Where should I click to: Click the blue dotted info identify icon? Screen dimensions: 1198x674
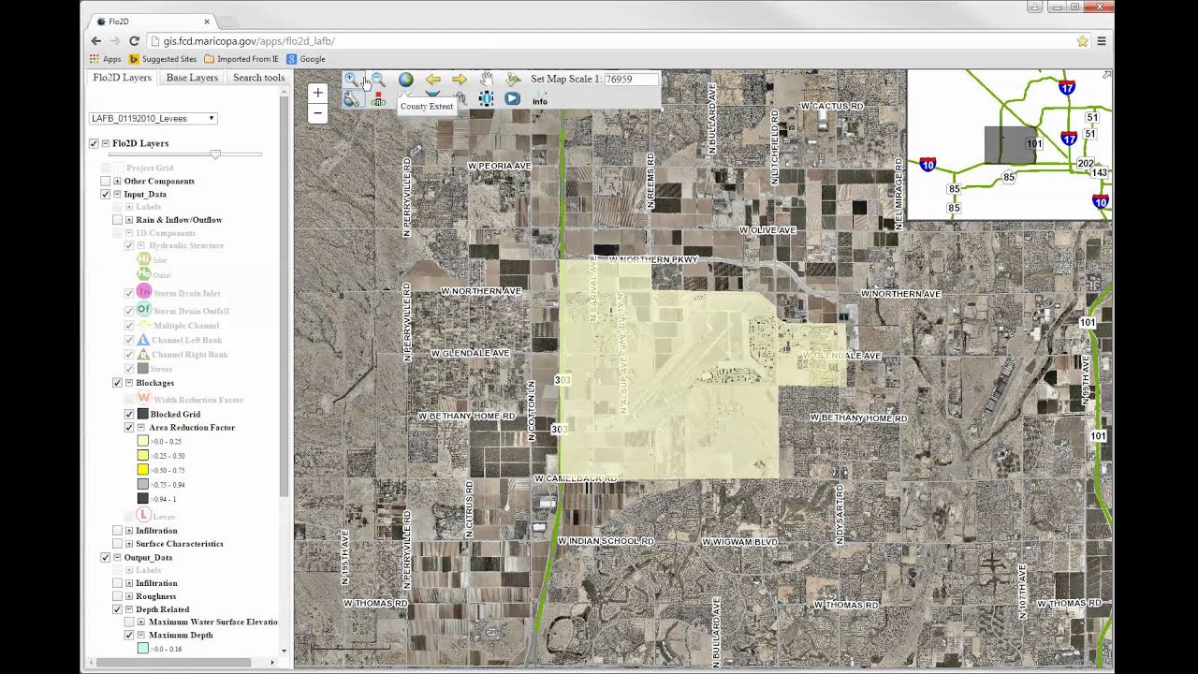tap(486, 98)
